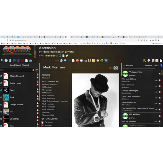
Task: Expand the Andre Hazes playlist
Action: click(x=1, y=83)
